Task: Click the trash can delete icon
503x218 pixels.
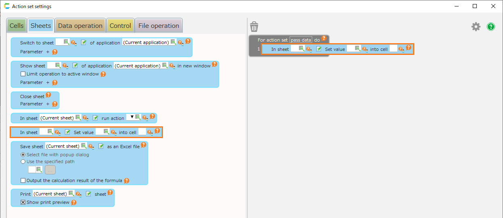Action: [254, 27]
